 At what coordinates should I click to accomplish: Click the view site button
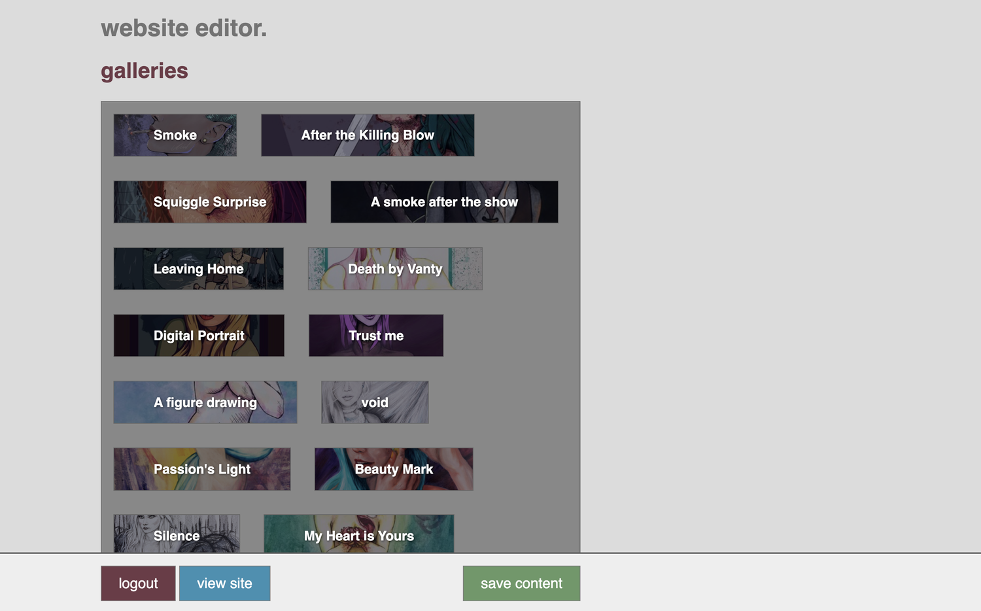224,583
